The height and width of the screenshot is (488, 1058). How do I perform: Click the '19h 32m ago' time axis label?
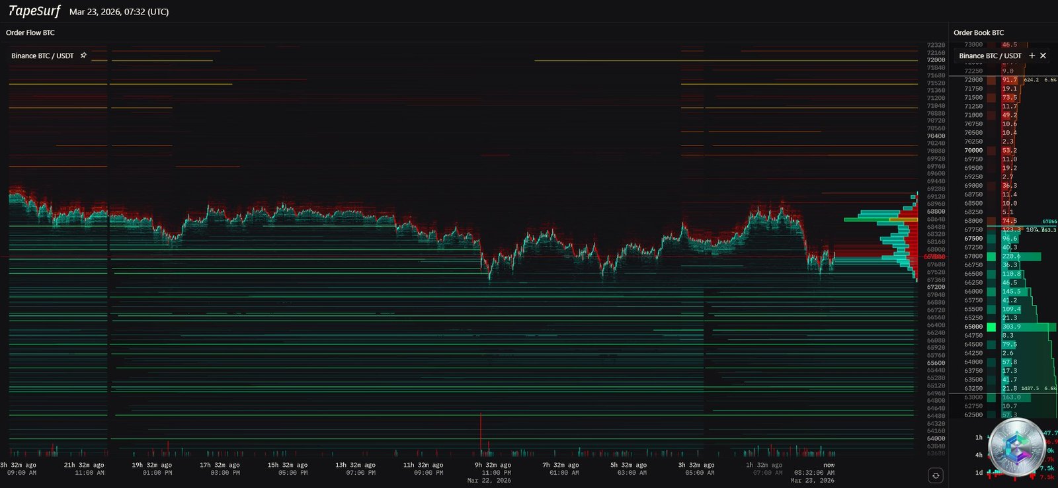click(151, 465)
